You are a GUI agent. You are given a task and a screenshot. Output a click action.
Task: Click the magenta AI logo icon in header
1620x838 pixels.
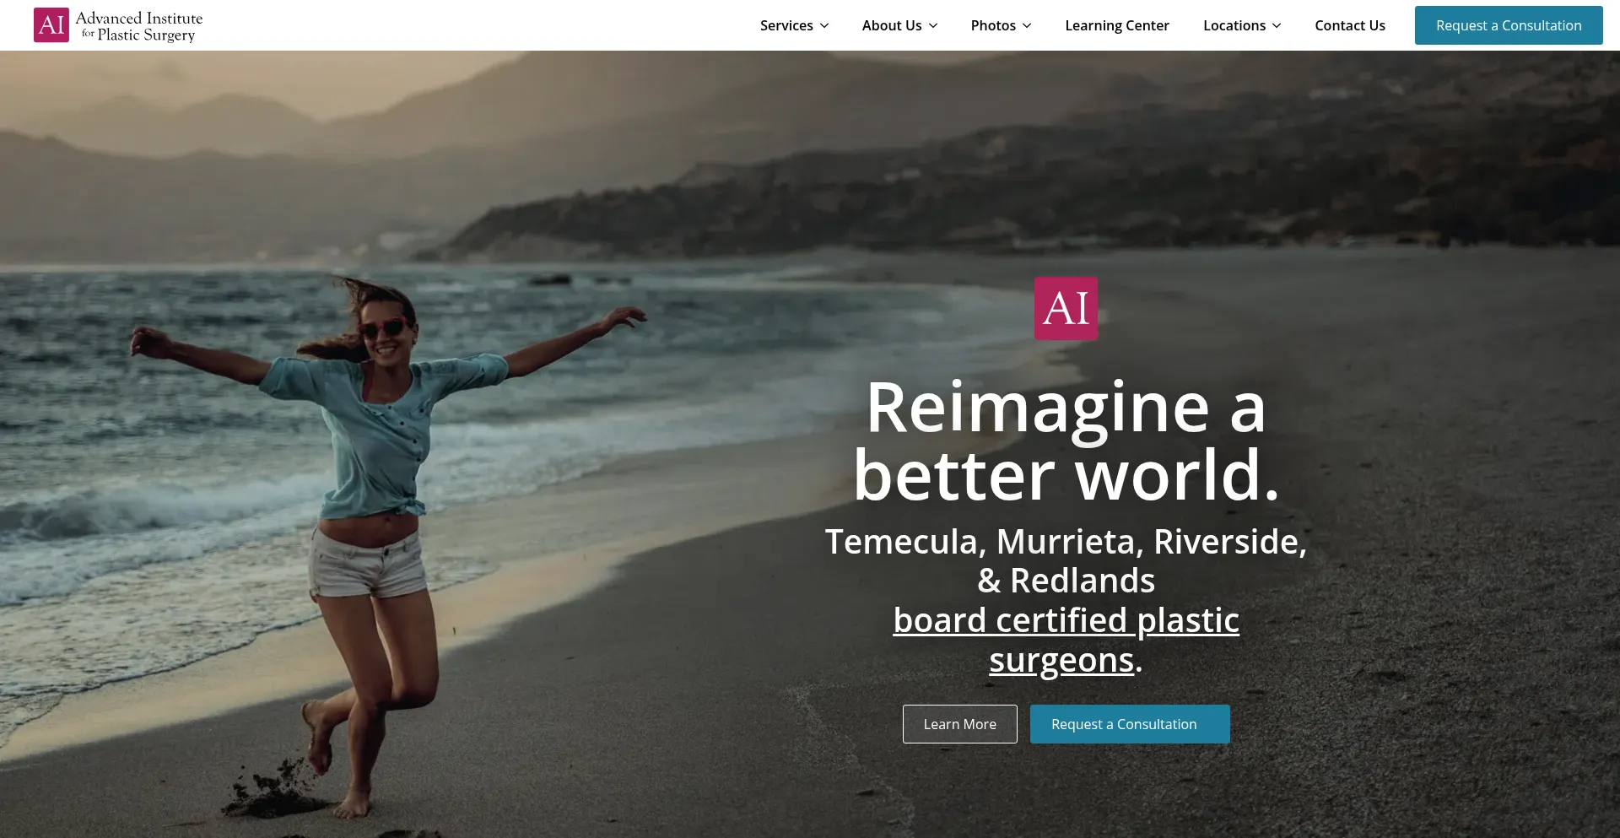click(x=51, y=25)
